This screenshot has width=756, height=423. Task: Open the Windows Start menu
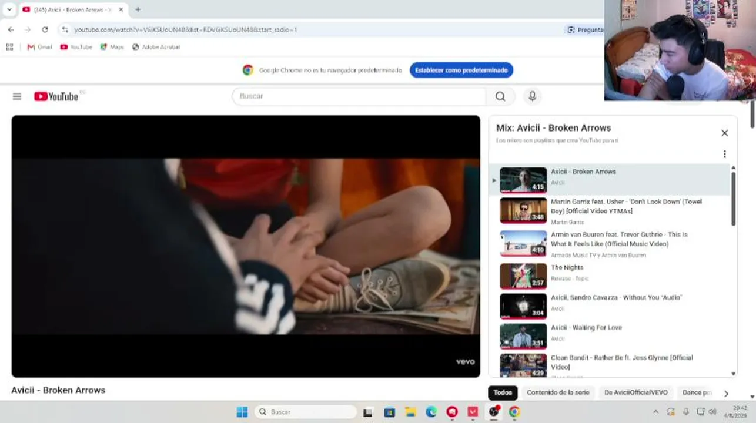click(x=242, y=412)
